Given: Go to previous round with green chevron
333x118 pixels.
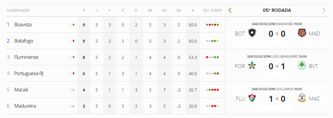Looking at the screenshot, I should 230,10.
